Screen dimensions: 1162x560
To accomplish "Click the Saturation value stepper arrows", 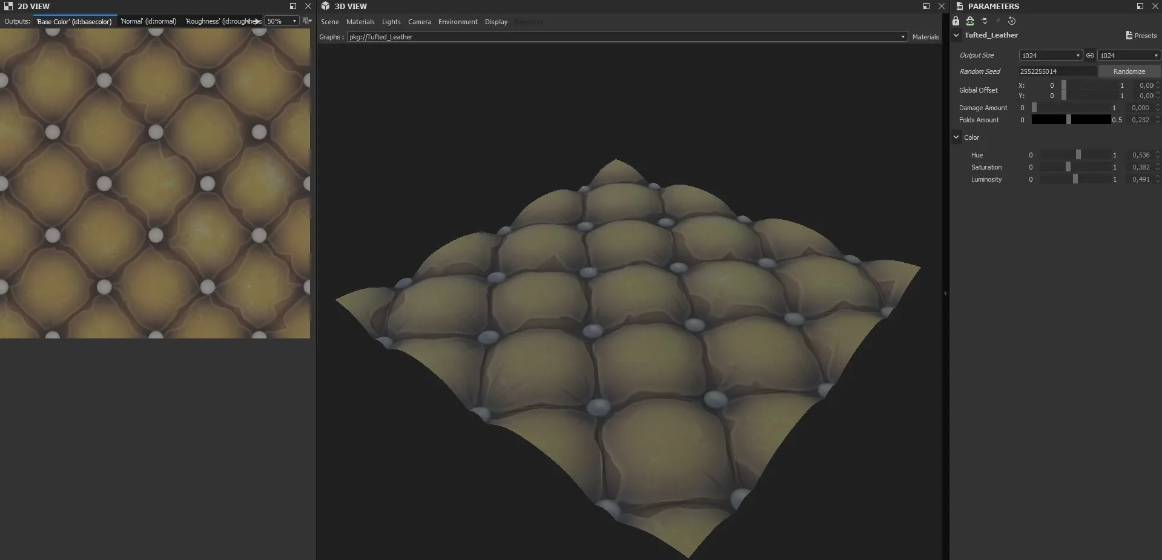I will tap(1158, 167).
